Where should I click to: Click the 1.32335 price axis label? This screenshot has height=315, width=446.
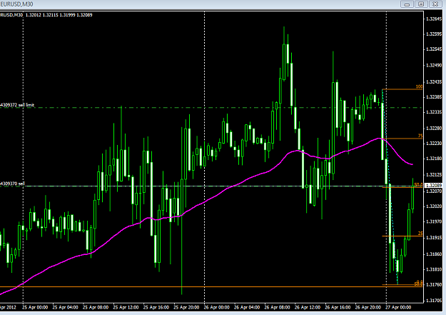click(x=434, y=112)
